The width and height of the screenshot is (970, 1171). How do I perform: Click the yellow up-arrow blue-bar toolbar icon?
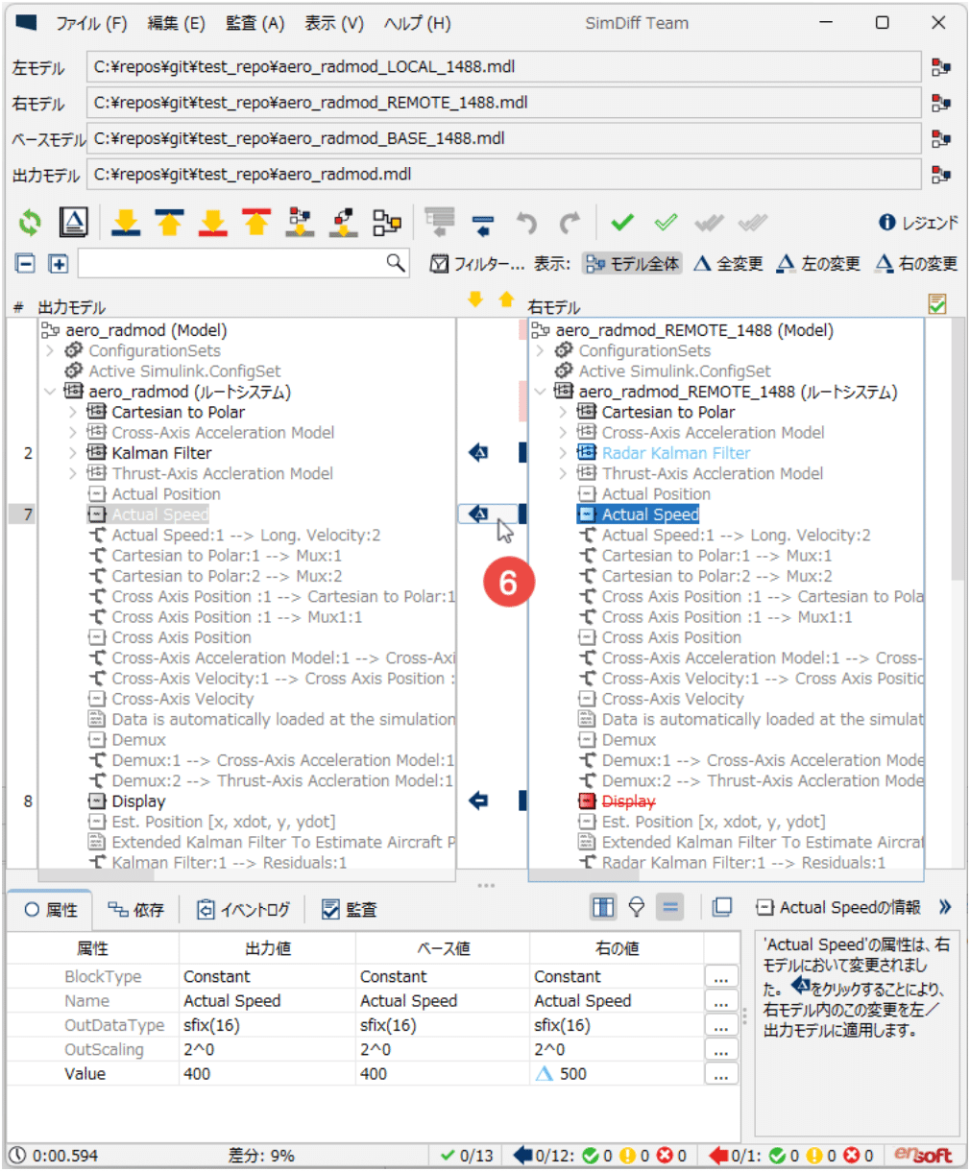(169, 223)
